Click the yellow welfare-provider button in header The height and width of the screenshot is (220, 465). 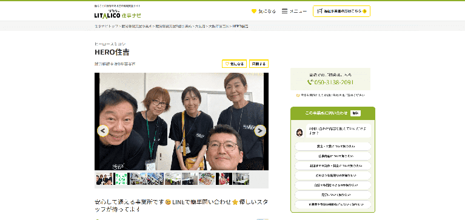coord(341,12)
